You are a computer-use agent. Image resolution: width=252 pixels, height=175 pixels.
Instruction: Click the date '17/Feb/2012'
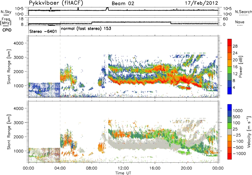202,3
